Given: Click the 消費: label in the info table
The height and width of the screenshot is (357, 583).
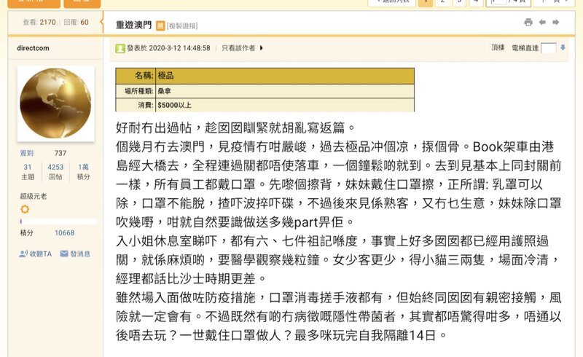Looking at the screenshot, I should point(146,105).
